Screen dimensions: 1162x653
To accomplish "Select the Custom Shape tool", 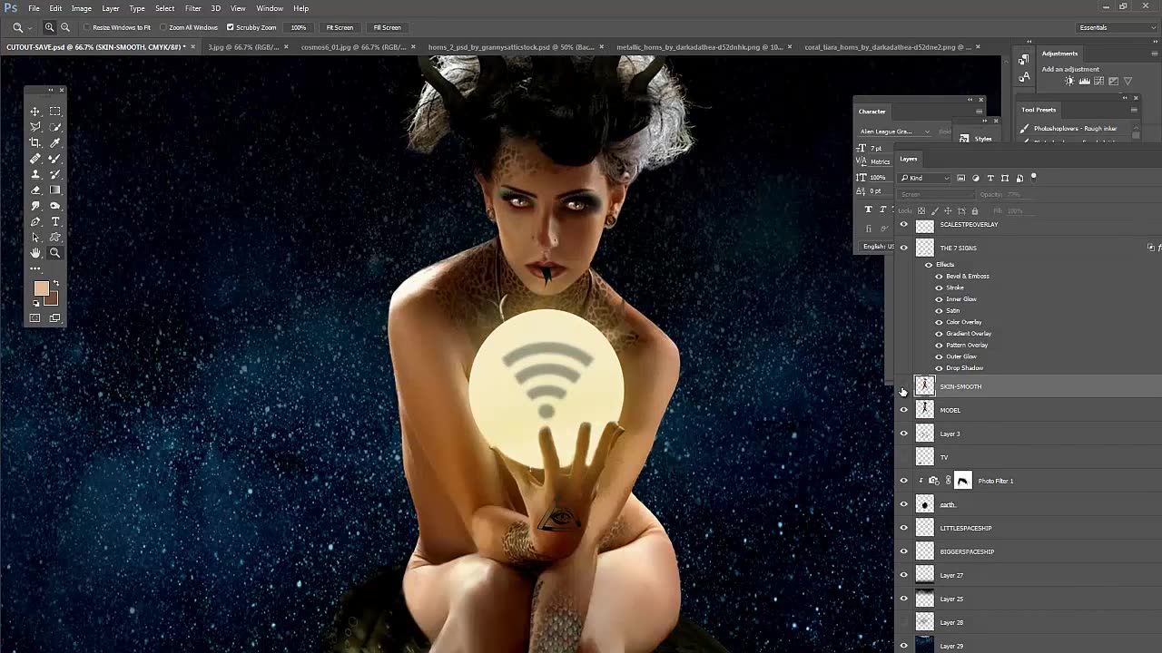I will tap(55, 238).
